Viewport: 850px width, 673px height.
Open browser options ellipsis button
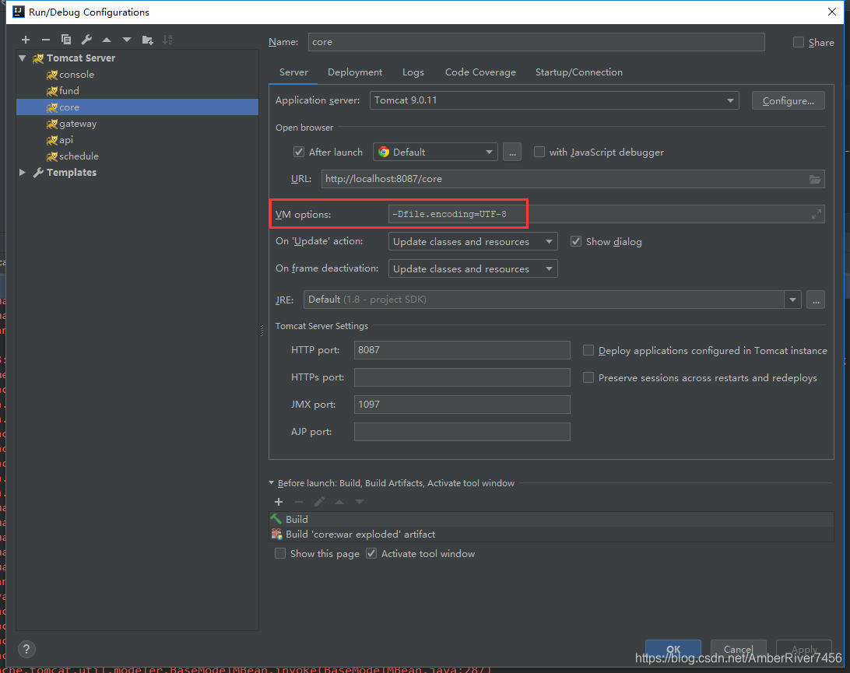(512, 152)
